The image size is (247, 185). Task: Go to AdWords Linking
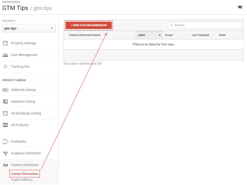coord(23,90)
